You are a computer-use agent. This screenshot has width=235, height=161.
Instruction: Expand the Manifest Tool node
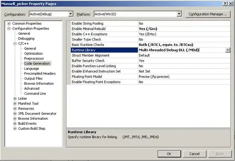15,104
